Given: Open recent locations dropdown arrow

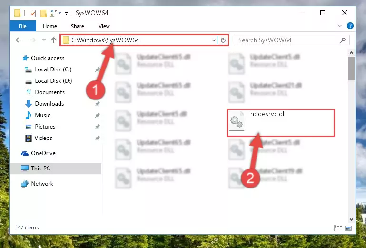Looking at the screenshot, I should 44,40.
